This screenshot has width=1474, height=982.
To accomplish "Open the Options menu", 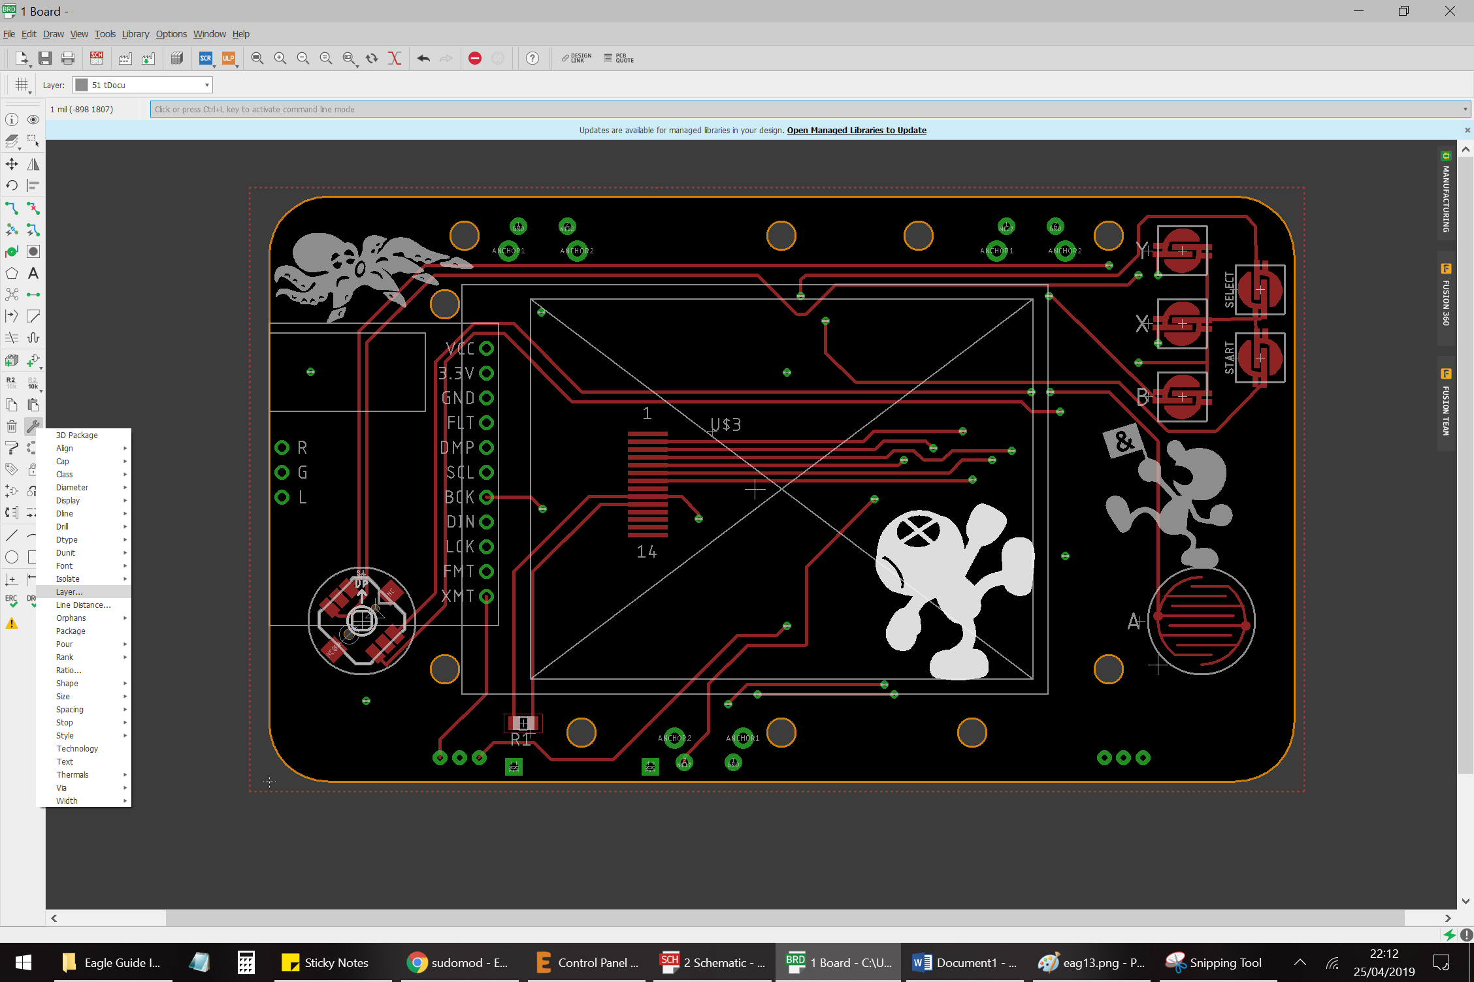I will 171,34.
